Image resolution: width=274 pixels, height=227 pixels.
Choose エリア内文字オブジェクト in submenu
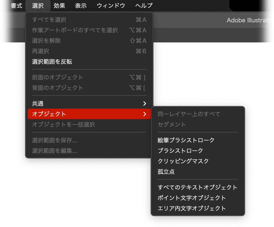click(198, 208)
